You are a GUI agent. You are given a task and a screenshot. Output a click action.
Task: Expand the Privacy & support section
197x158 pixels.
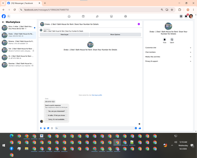(x=168, y=61)
